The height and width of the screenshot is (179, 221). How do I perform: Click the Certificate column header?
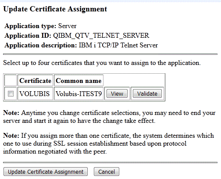pyautogui.click(x=35, y=80)
